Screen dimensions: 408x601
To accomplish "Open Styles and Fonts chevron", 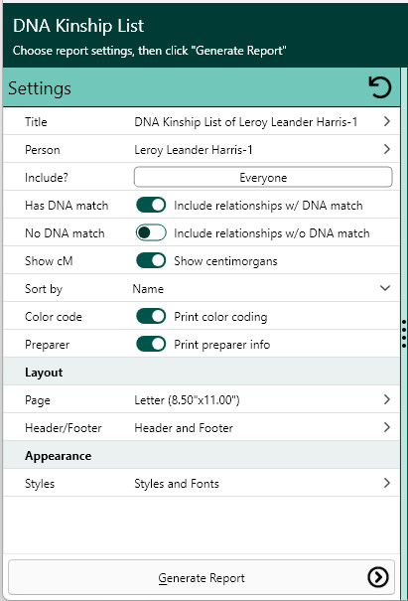I will tap(387, 483).
